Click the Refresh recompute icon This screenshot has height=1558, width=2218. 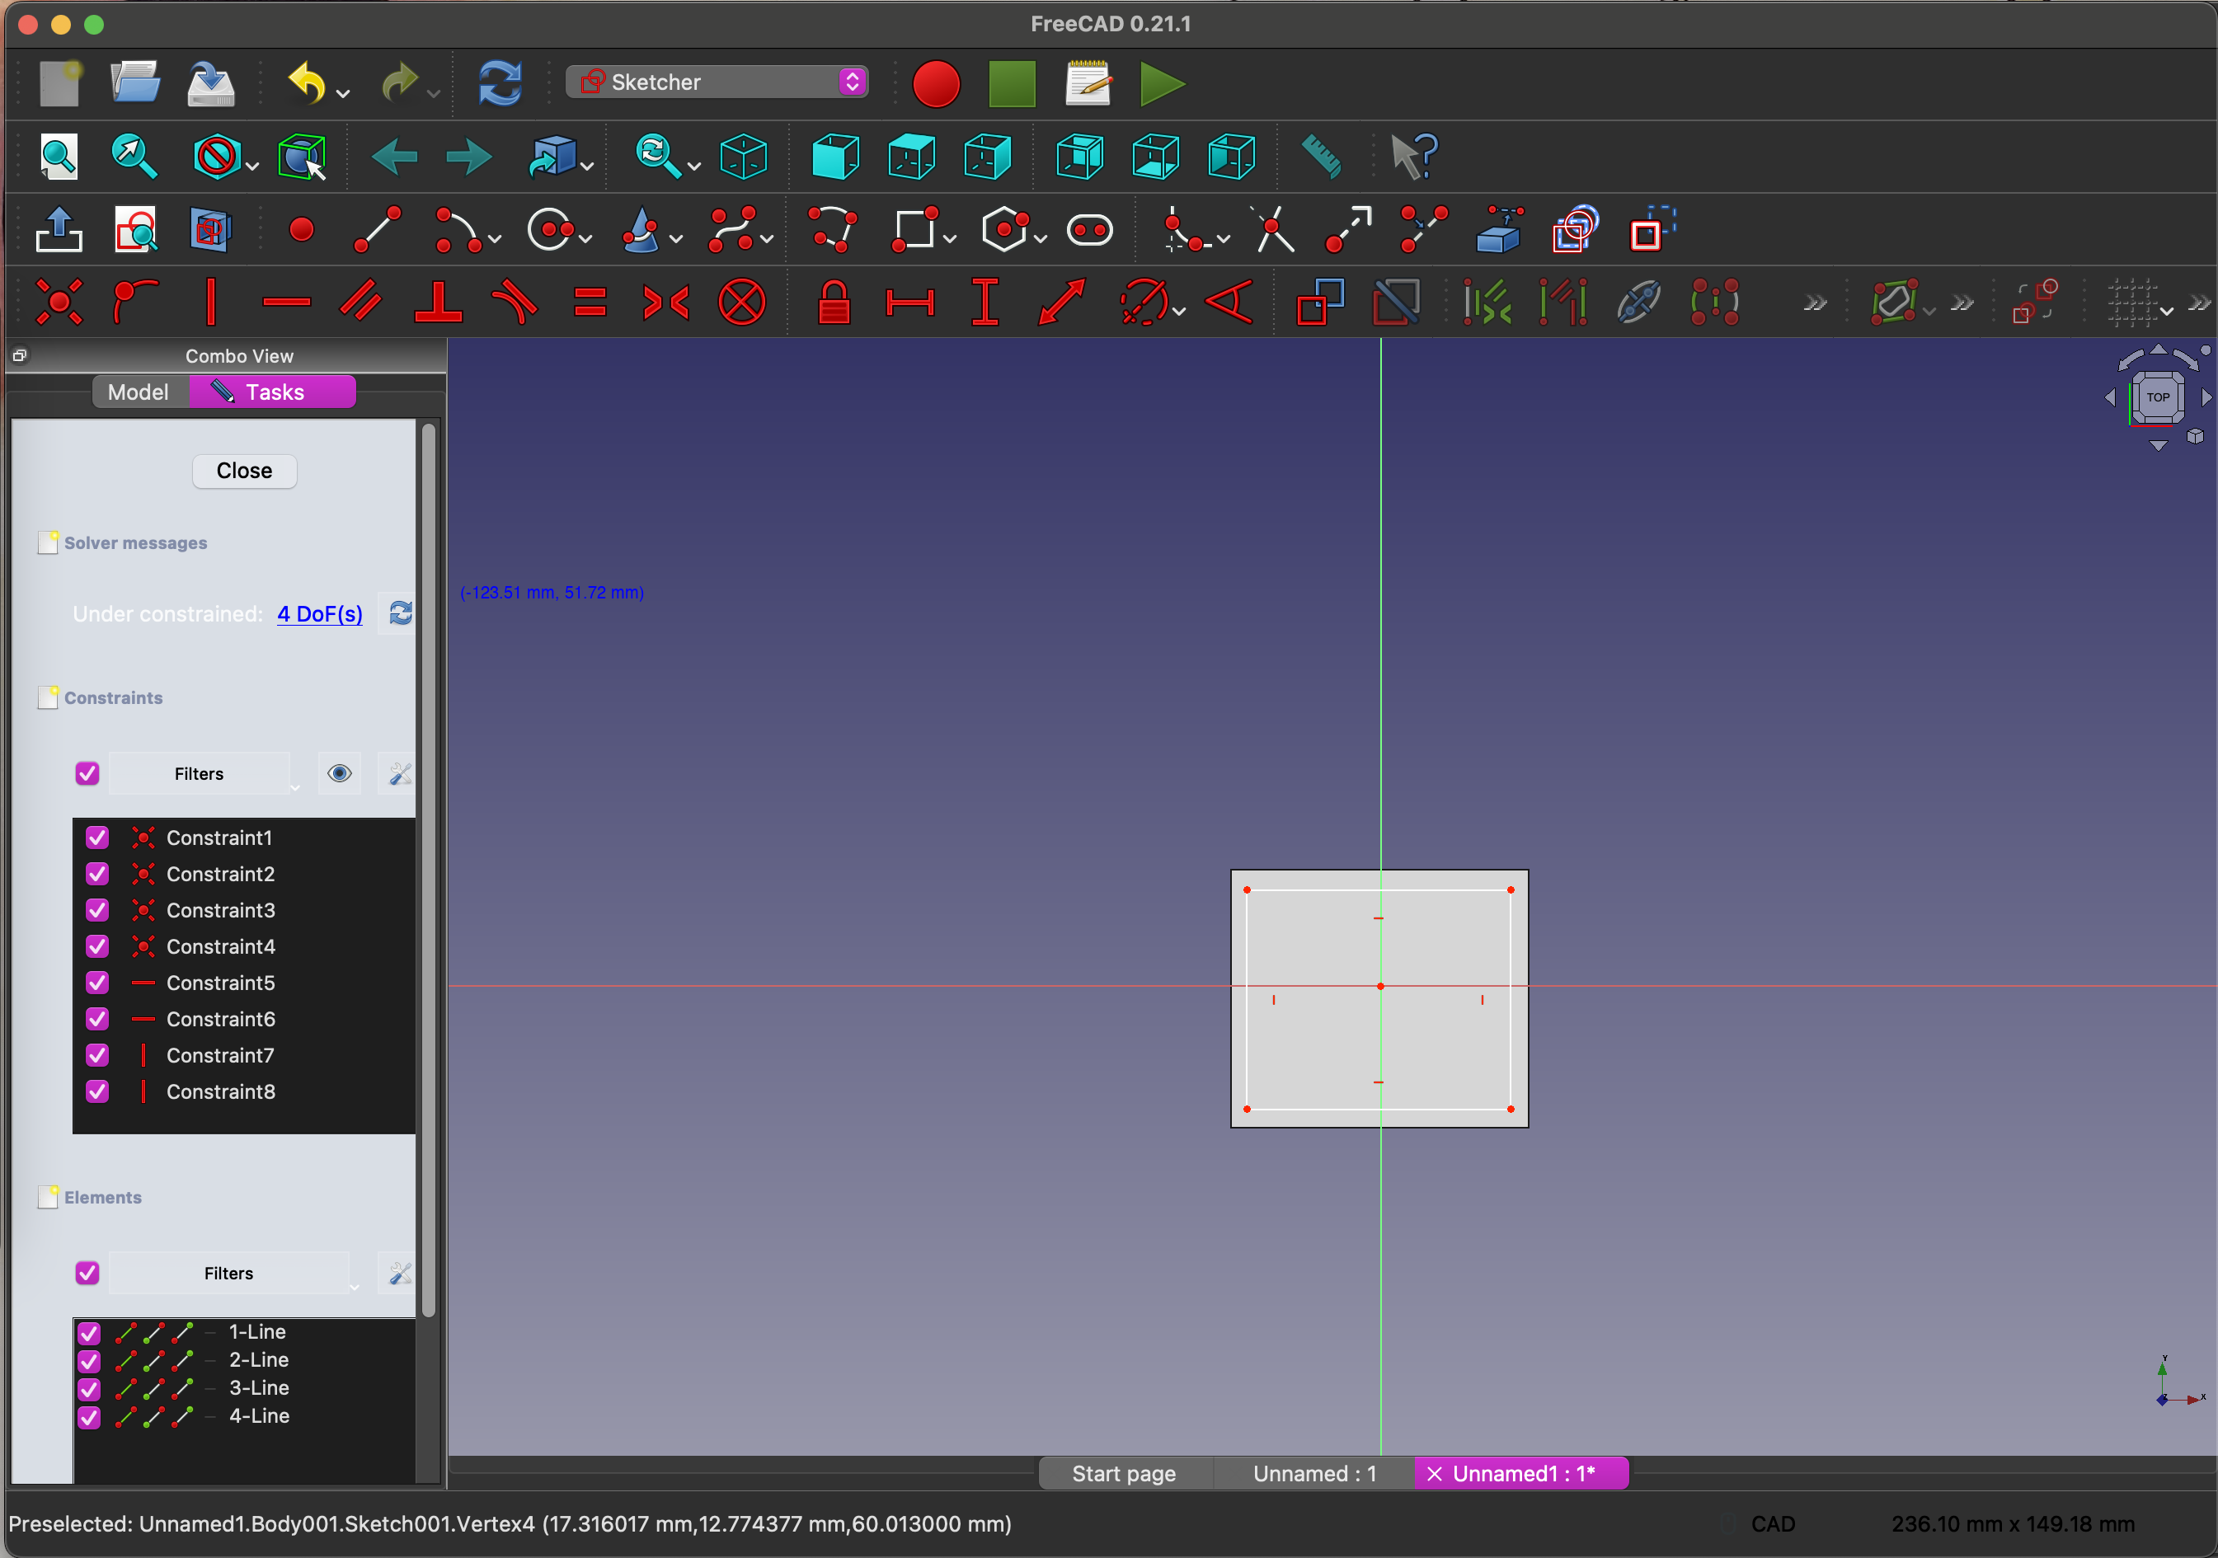coord(500,84)
